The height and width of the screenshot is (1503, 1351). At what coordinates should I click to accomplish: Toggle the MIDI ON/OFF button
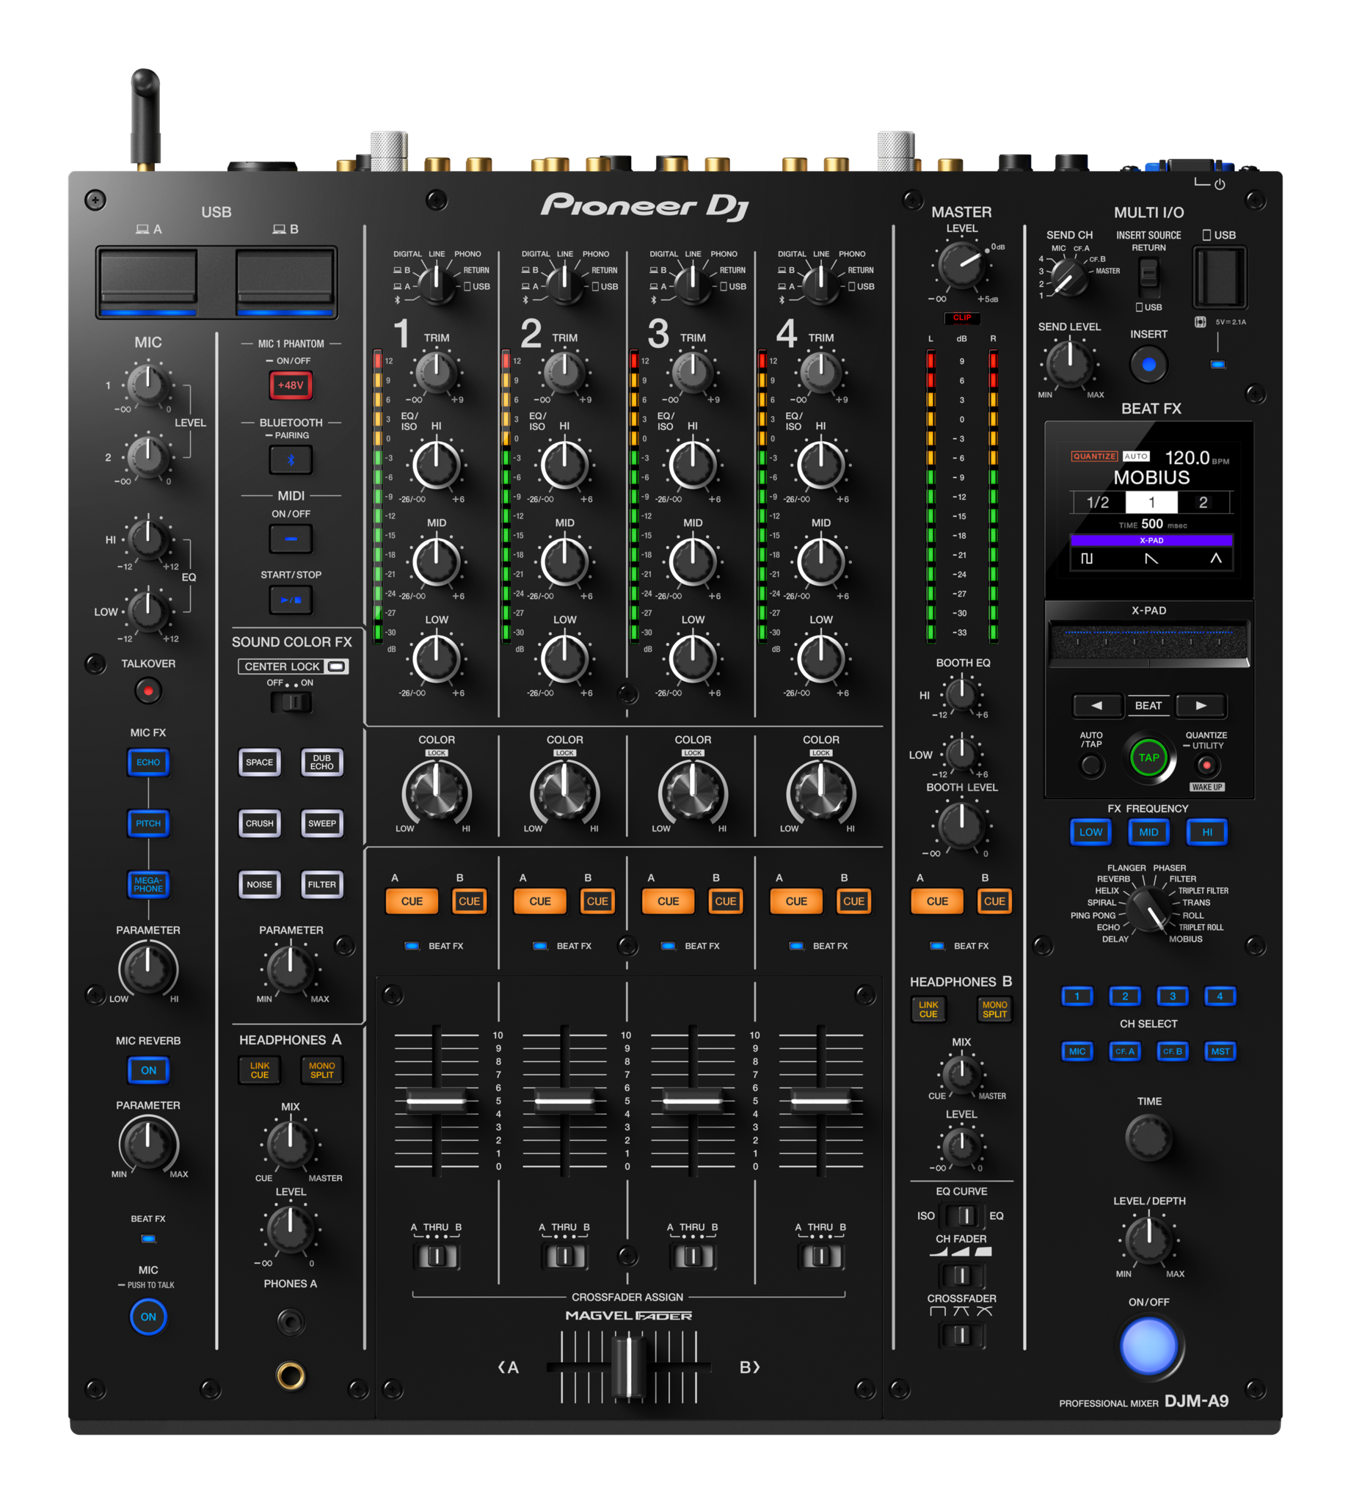click(x=291, y=539)
